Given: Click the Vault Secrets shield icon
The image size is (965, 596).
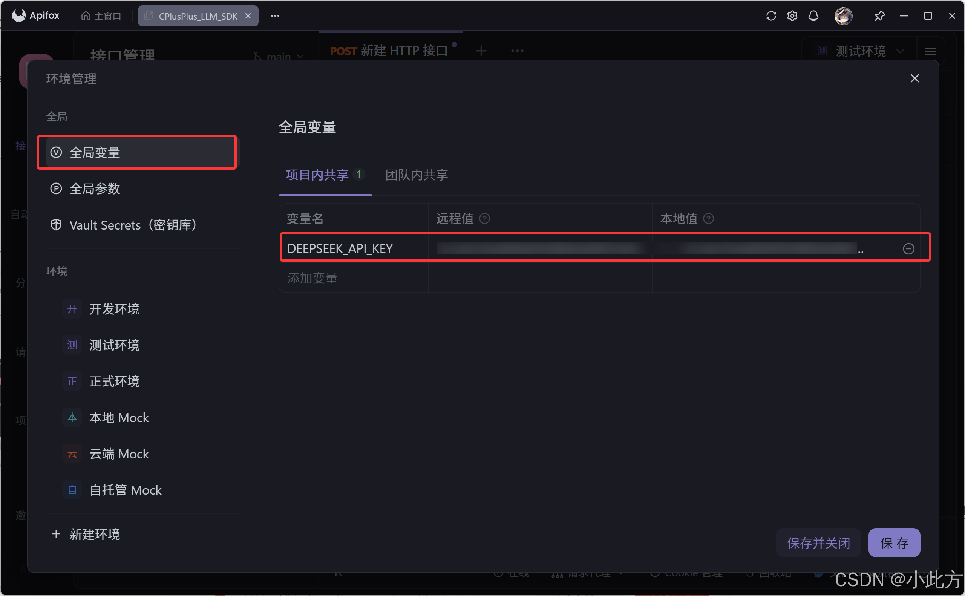Looking at the screenshot, I should point(56,225).
